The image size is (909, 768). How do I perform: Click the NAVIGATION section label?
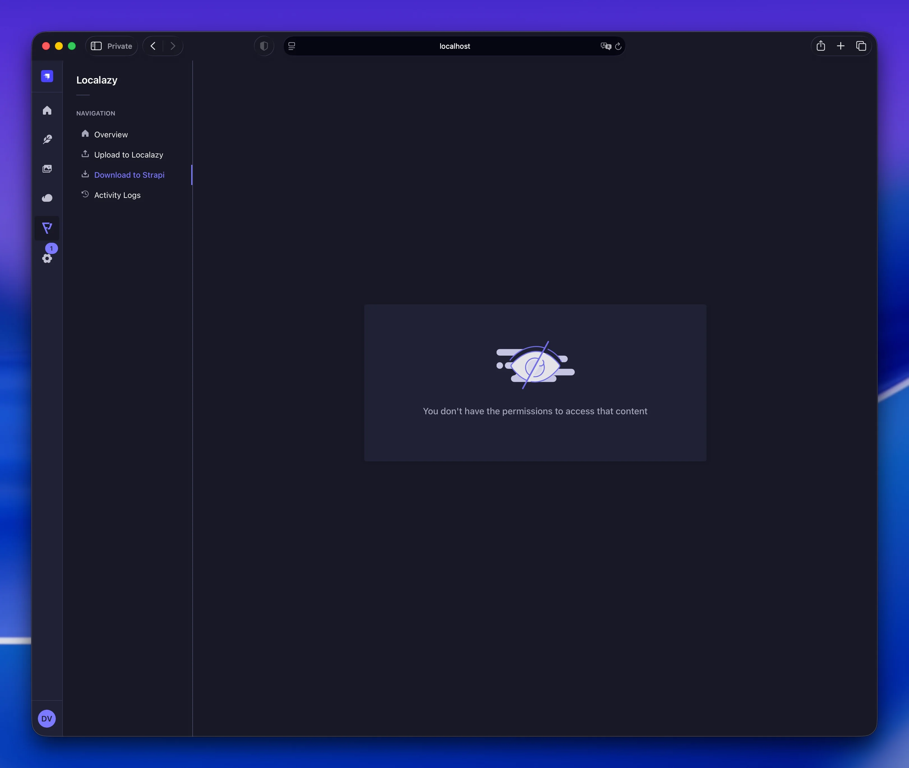coord(96,113)
